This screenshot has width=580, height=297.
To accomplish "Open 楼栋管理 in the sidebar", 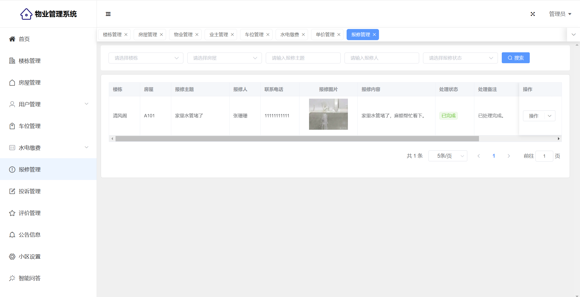I will click(x=30, y=61).
